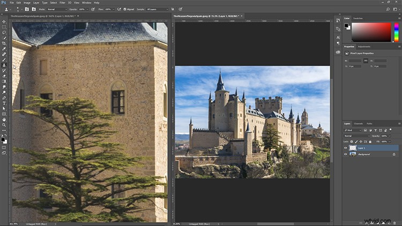
Task: Click the hue slider in Color panel
Action: [x=396, y=32]
